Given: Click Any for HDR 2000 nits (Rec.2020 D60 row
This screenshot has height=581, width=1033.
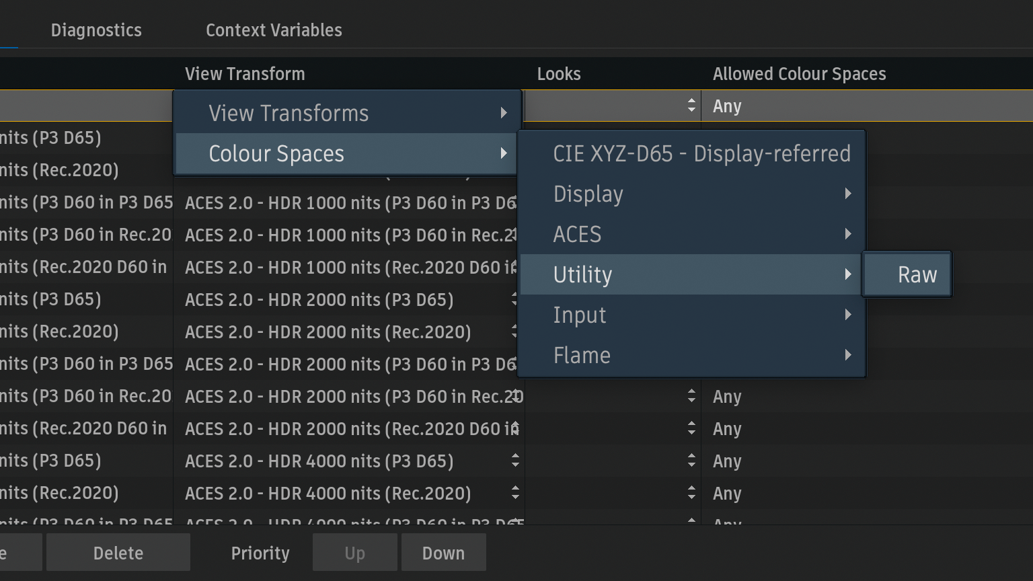Looking at the screenshot, I should tap(727, 429).
